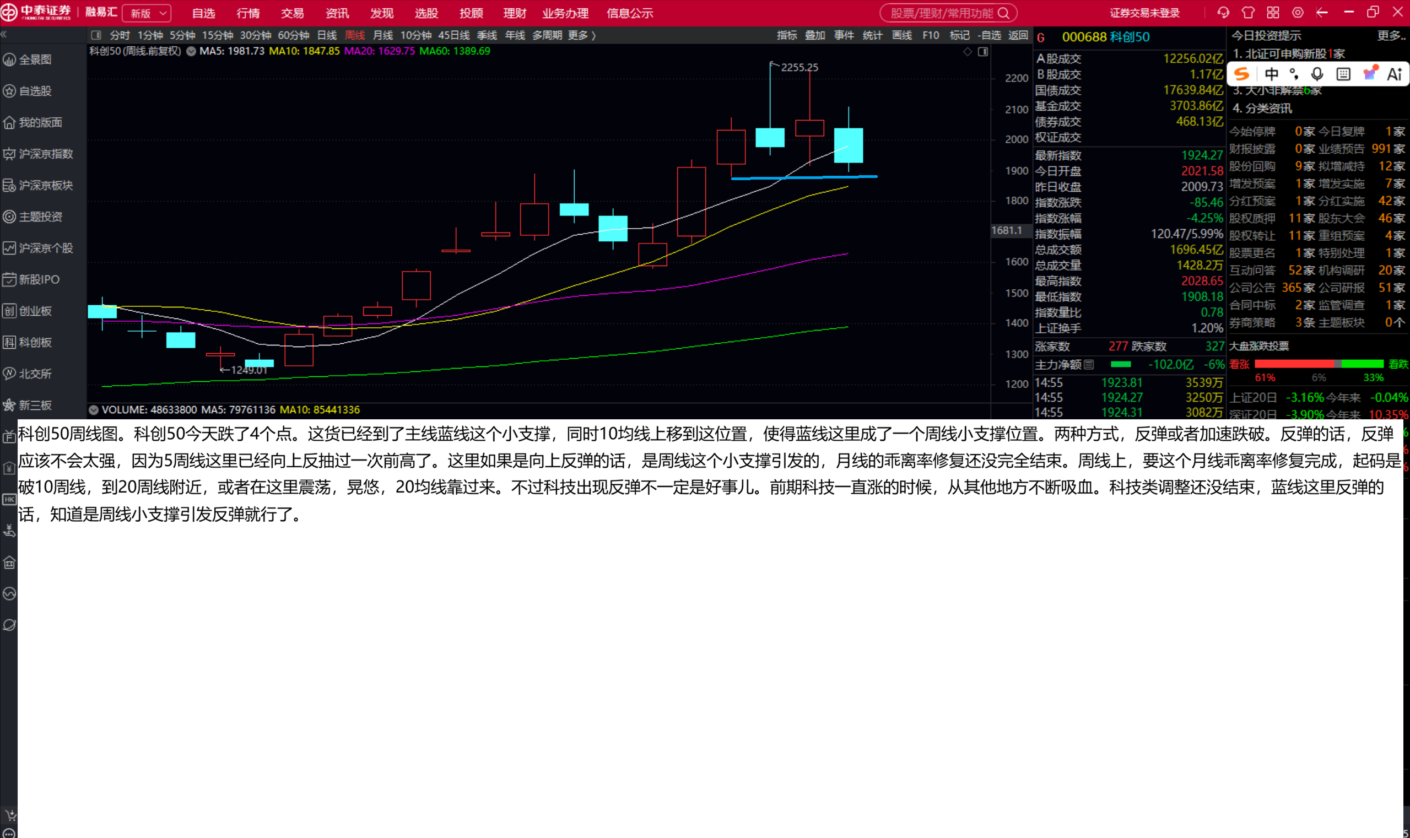Click the red 看涨 voting bar

(x=1294, y=364)
